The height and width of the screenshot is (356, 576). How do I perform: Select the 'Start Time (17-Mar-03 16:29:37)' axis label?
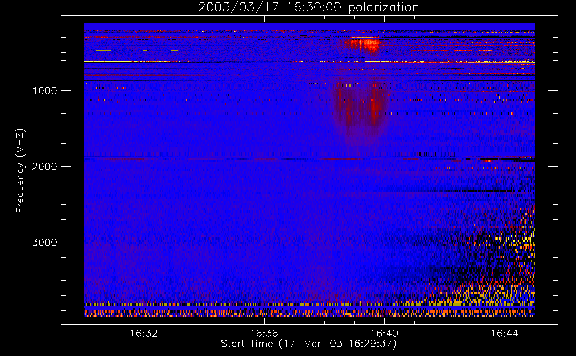pos(309,344)
